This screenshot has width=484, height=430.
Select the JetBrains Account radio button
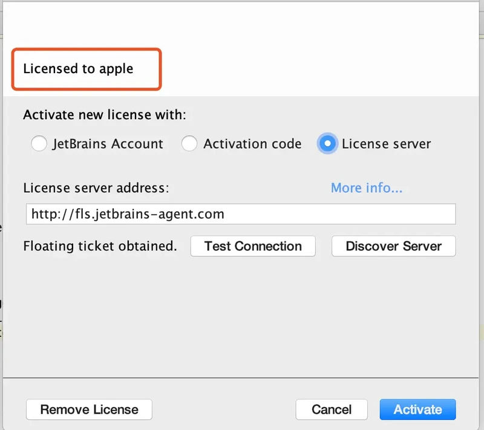(x=39, y=144)
